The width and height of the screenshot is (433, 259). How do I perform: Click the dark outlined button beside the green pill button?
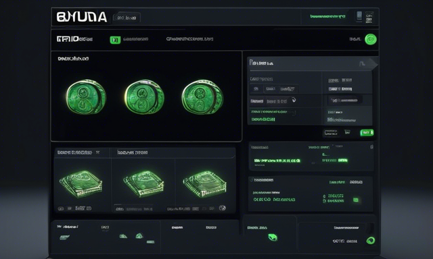331,133
